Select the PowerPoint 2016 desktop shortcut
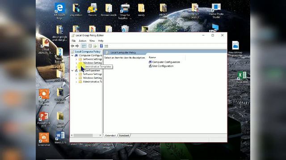Viewport: 286px width, 160px height. [x=44, y=120]
